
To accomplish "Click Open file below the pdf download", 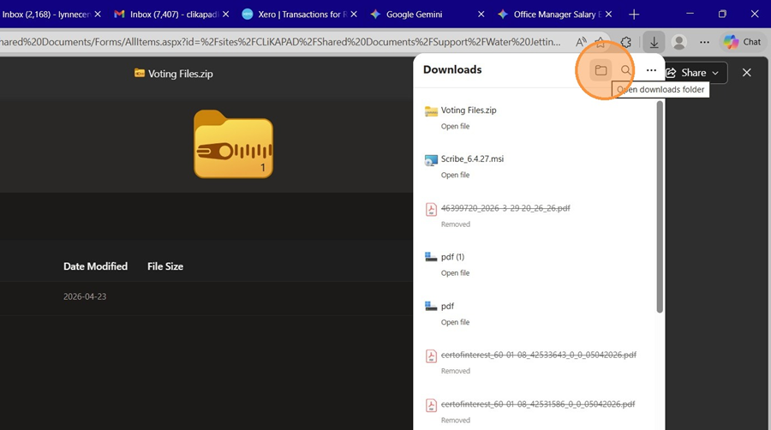I will click(x=455, y=322).
